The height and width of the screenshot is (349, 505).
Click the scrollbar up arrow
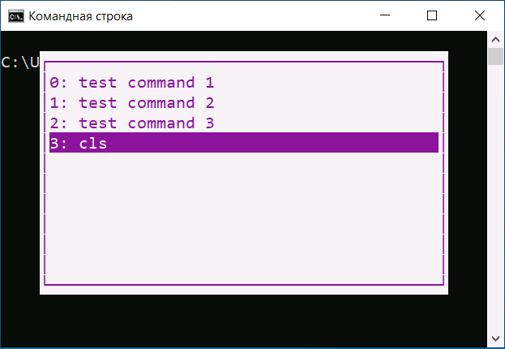tap(495, 39)
